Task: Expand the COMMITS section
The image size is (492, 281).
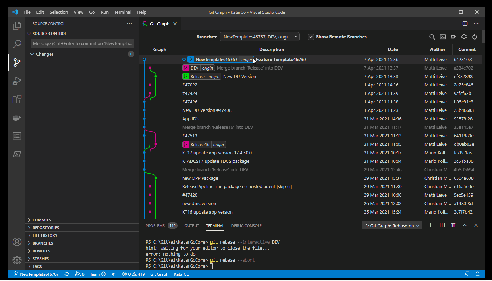Action: pyautogui.click(x=82, y=220)
